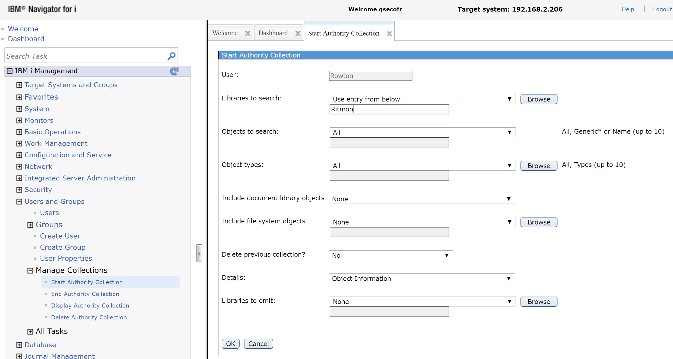Expand the Security tree node
Viewport: 673px width, 359px height.
point(19,190)
